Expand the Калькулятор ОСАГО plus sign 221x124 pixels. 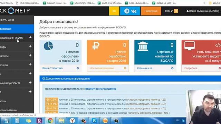pos(30,83)
